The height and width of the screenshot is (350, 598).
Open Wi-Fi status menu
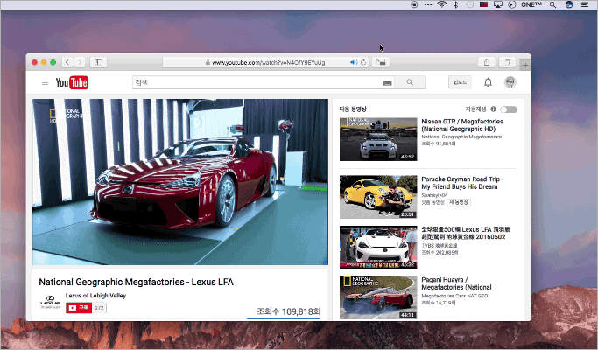coord(441,4)
